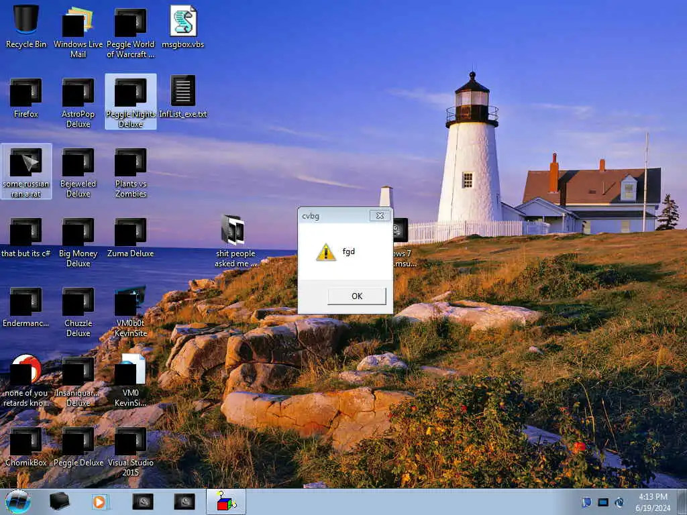Select 'none of you retards kno...' icon
687x515 pixels.
click(26, 380)
